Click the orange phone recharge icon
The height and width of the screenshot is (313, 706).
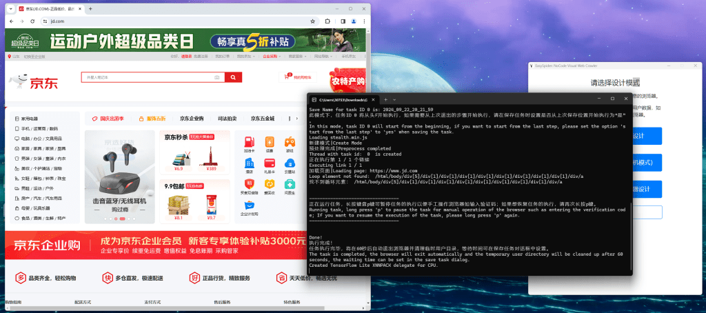point(270,141)
